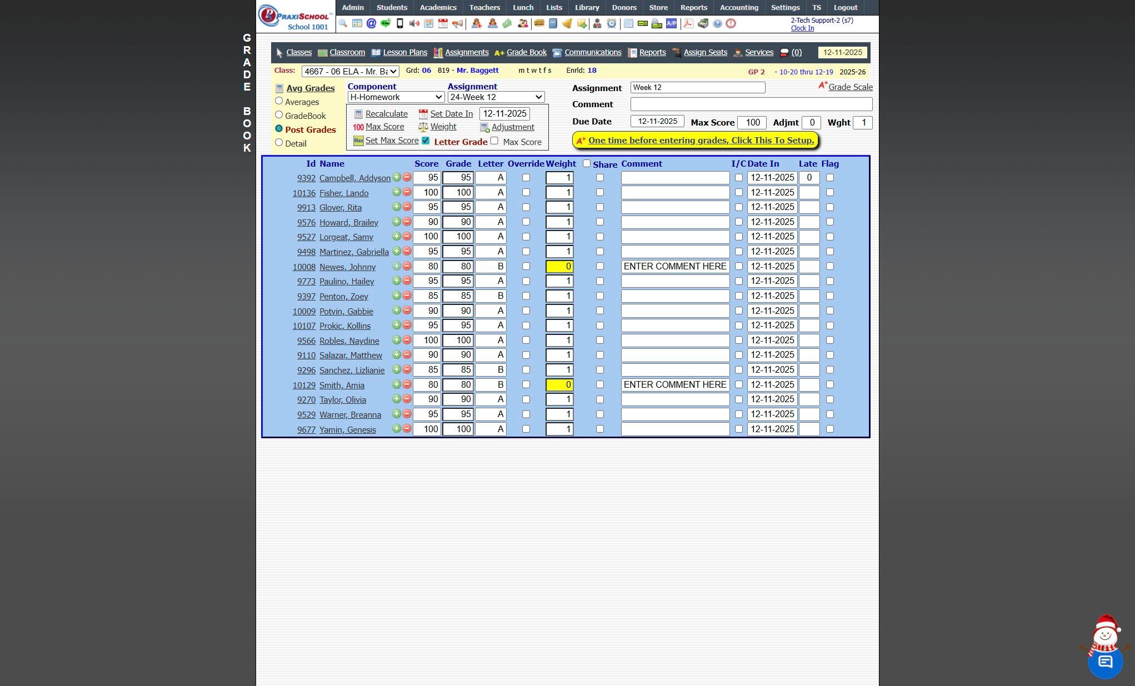Click the magnifying glass search icon

(343, 23)
